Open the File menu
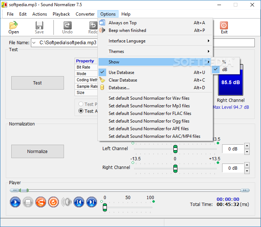The width and height of the screenshot is (261, 227). pos(10,14)
